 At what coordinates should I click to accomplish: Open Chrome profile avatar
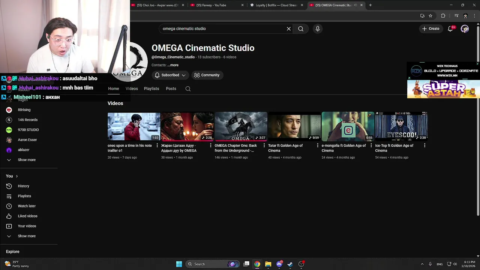point(465,16)
